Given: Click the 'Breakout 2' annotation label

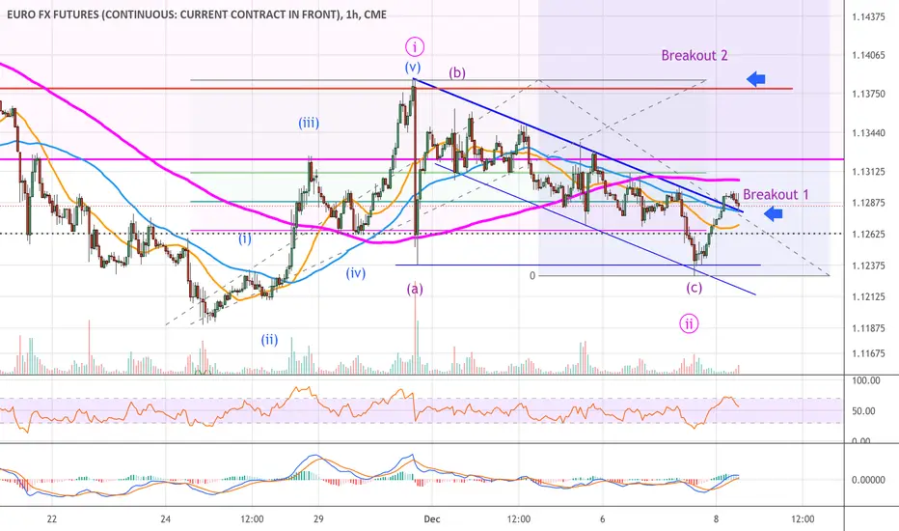Looking at the screenshot, I should click(695, 56).
